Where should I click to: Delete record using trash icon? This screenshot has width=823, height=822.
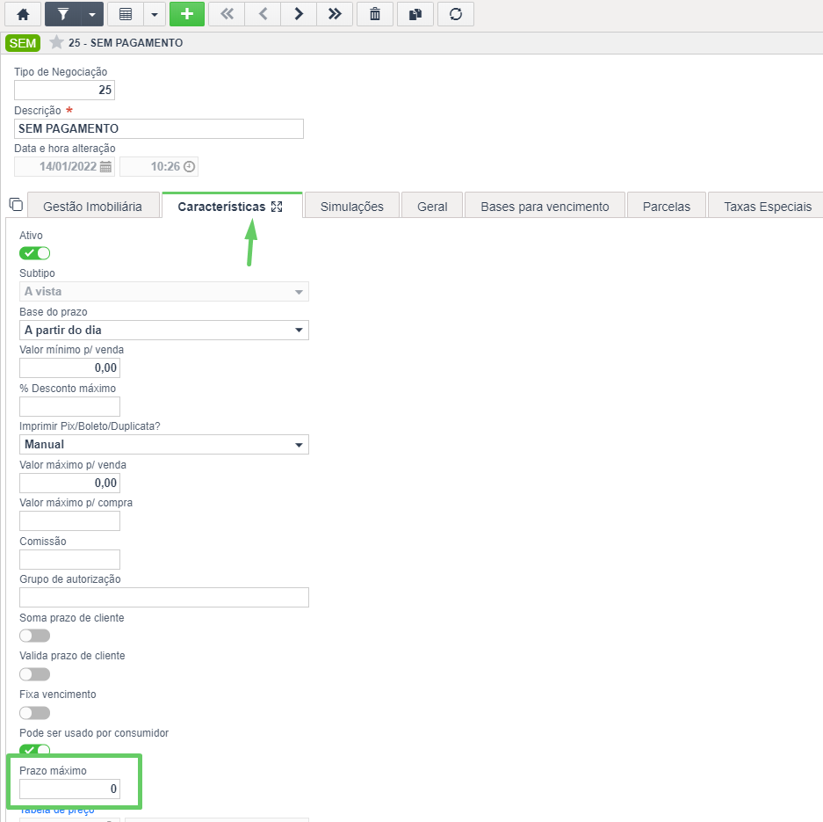(375, 14)
